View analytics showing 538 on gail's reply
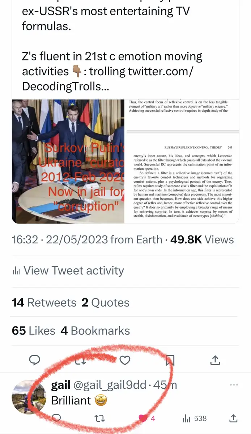This screenshot has height=434, width=251. click(x=195, y=418)
